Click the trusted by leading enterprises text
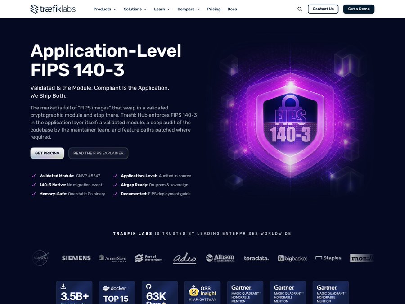The height and width of the screenshot is (304, 405). [202, 233]
